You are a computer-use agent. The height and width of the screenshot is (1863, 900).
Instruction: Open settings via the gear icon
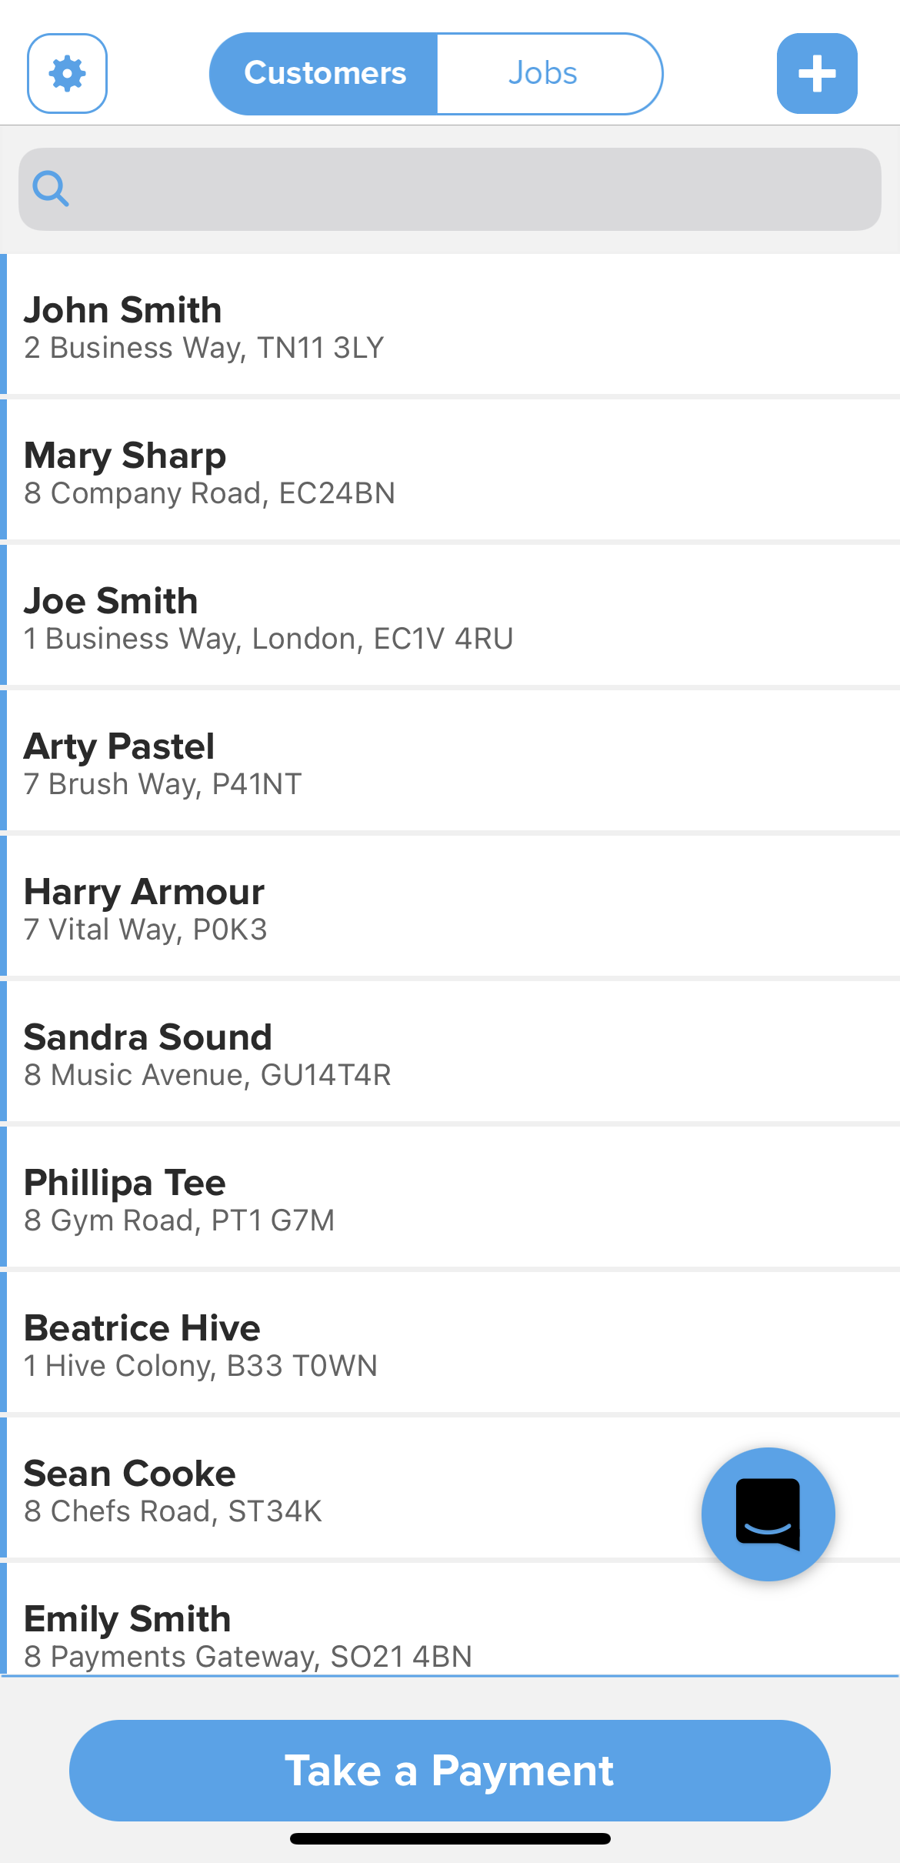pyautogui.click(x=67, y=74)
